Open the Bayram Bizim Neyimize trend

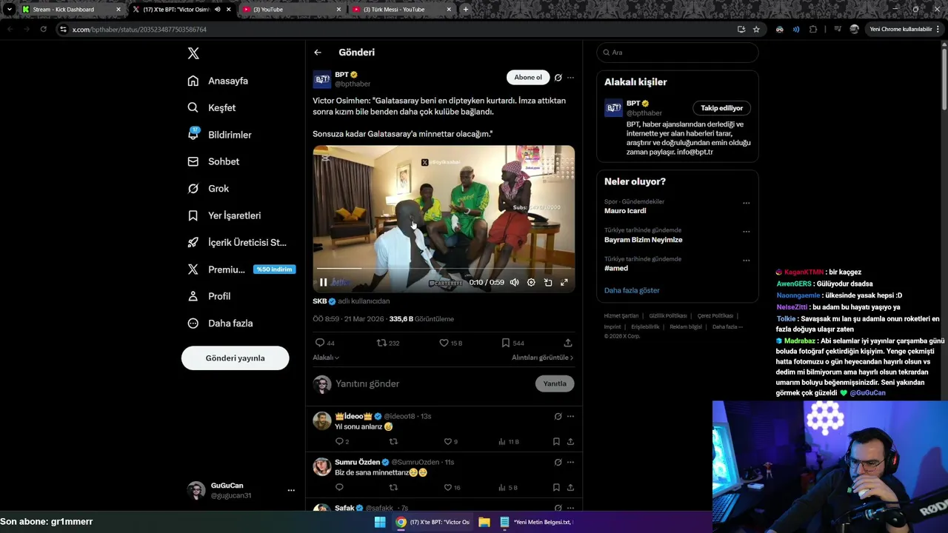643,240
